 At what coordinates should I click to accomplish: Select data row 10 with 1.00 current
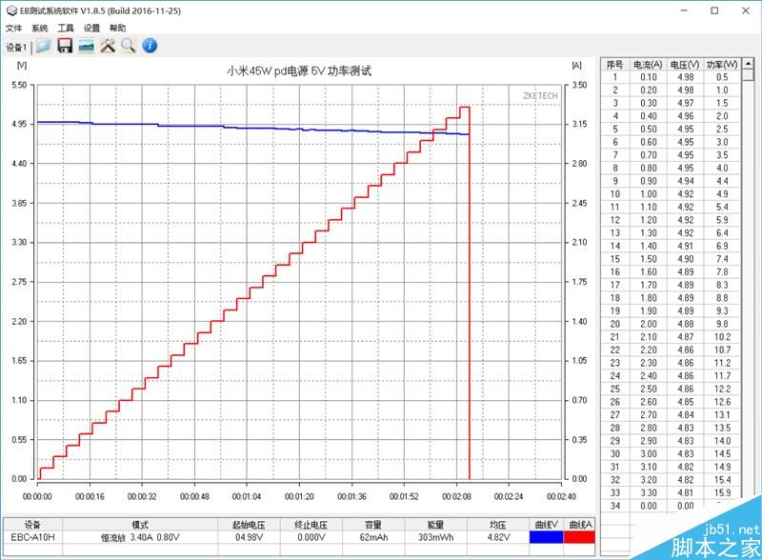[672, 194]
